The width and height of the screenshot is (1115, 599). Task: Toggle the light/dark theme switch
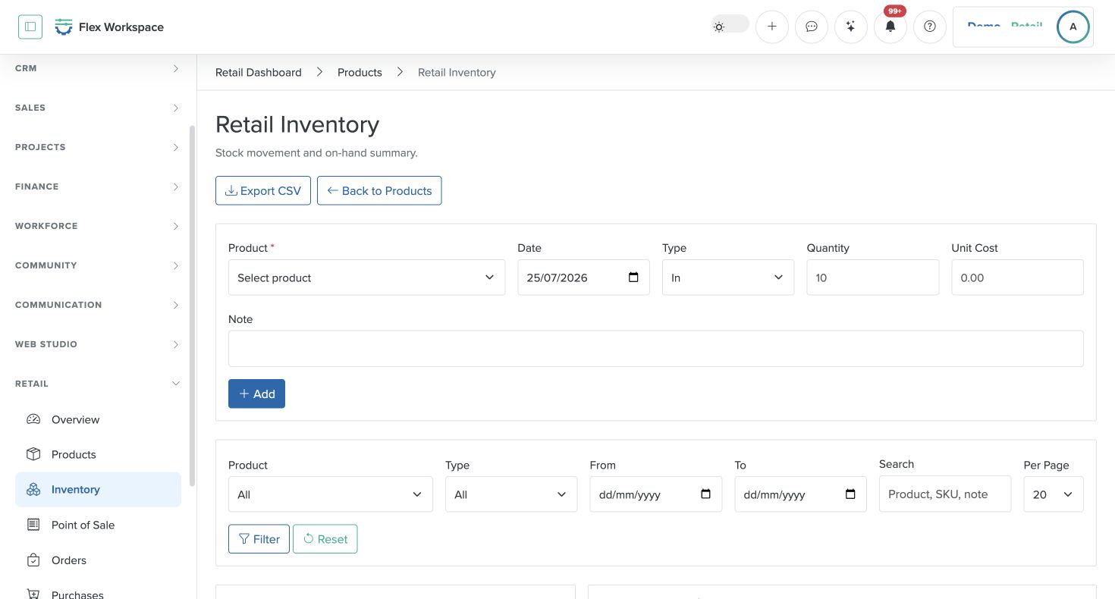730,26
